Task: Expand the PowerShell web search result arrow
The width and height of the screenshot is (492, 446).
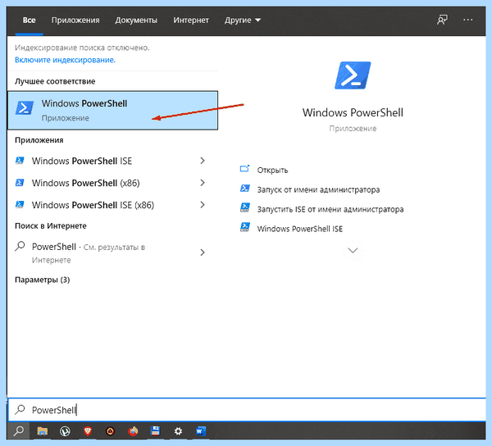Action: coord(203,253)
